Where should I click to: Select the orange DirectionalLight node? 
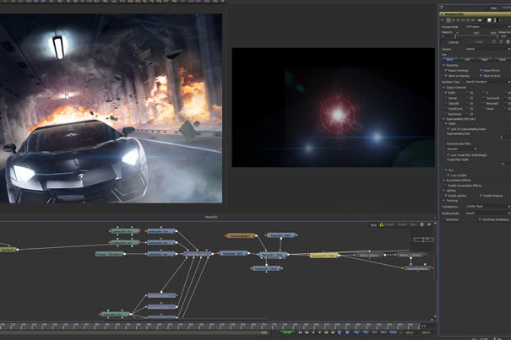tap(241, 235)
